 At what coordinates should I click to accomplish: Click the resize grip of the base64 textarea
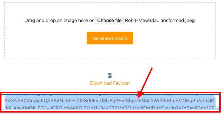[218, 108]
